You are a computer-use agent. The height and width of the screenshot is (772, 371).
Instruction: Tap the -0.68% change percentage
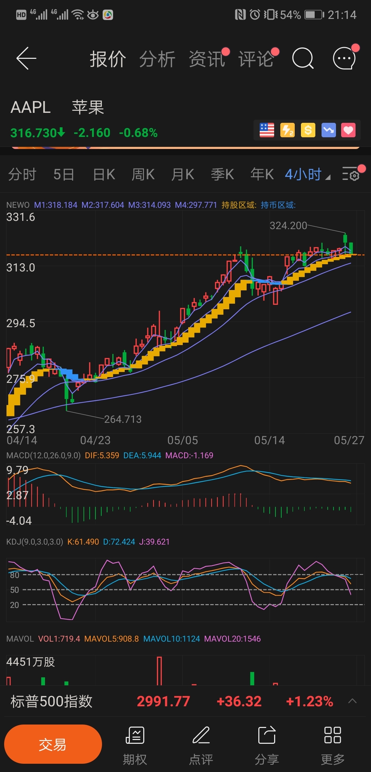138,133
